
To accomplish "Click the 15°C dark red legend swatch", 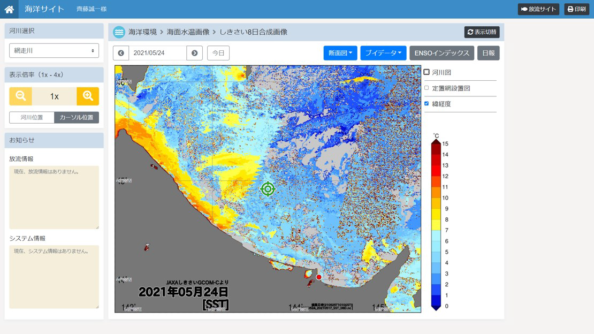I will [x=436, y=145].
